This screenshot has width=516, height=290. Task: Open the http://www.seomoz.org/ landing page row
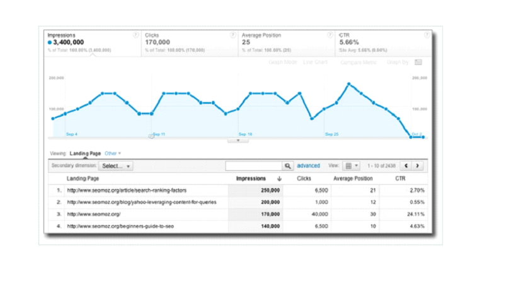tap(94, 214)
